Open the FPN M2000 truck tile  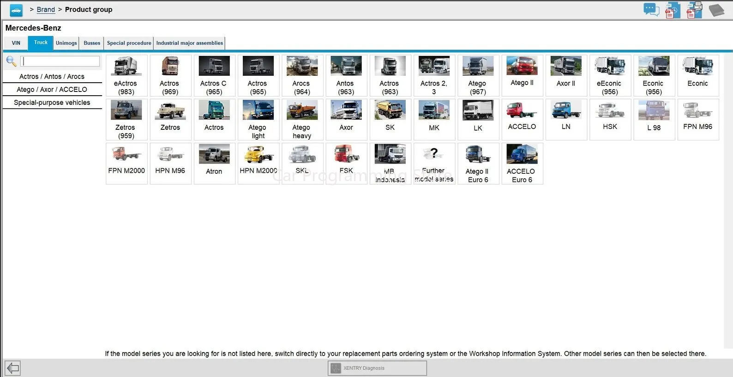point(126,163)
